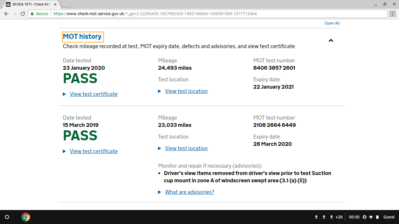The image size is (399, 224).
Task: Click the update arrow icon beside clock
Action: click(x=365, y=217)
